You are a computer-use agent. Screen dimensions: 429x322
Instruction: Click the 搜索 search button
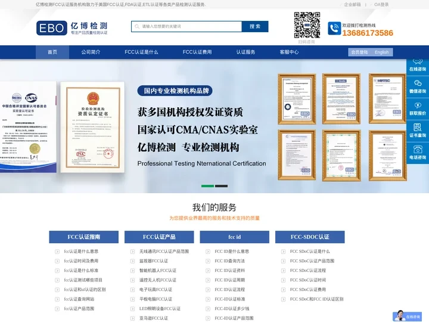click(x=255, y=27)
